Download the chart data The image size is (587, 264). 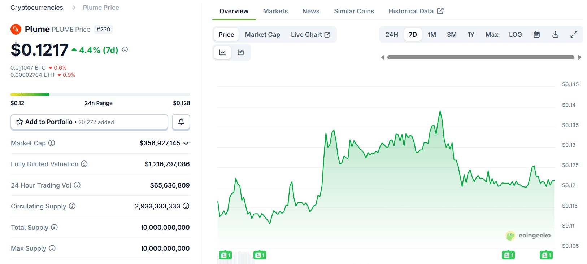coord(555,35)
